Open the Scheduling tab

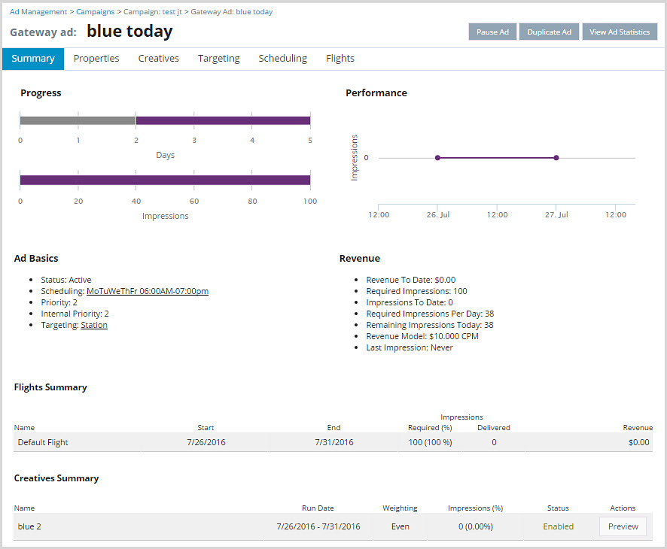[282, 58]
